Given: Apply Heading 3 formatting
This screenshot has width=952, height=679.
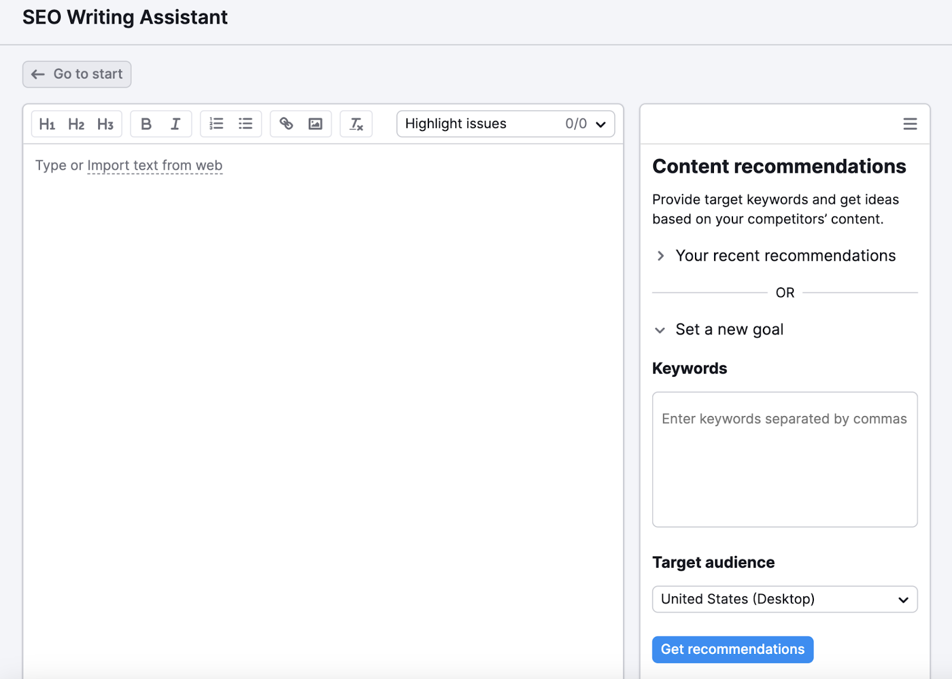Looking at the screenshot, I should (106, 124).
